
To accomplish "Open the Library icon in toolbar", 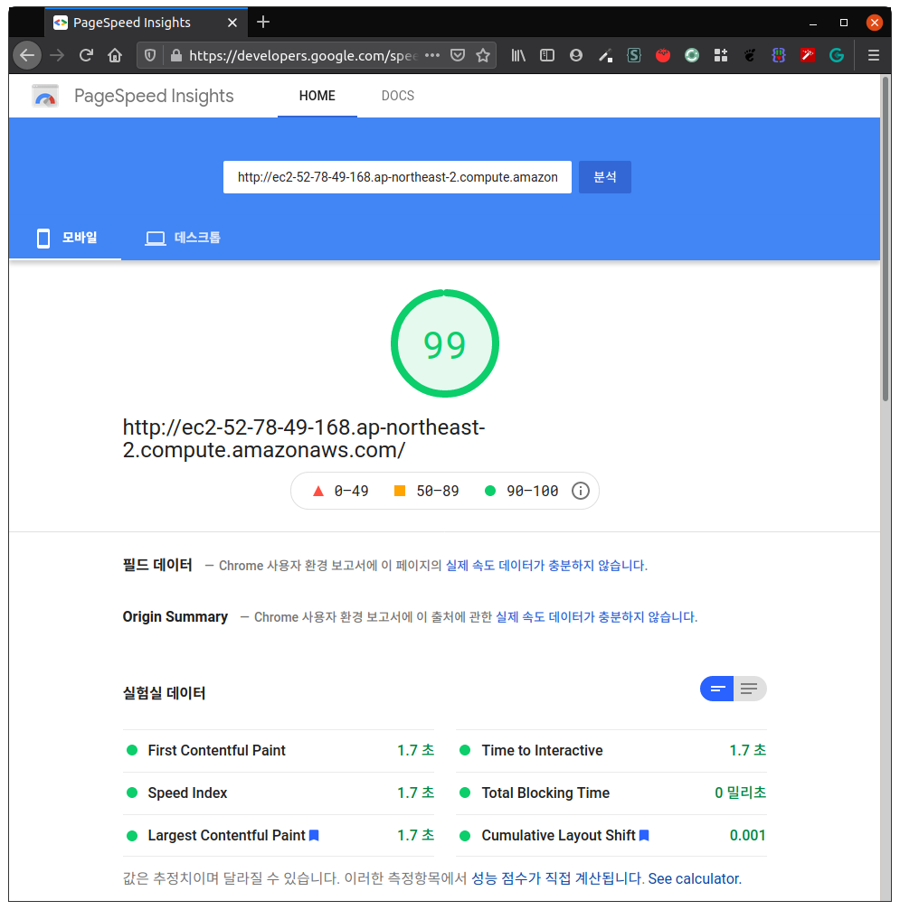I will click(x=518, y=56).
